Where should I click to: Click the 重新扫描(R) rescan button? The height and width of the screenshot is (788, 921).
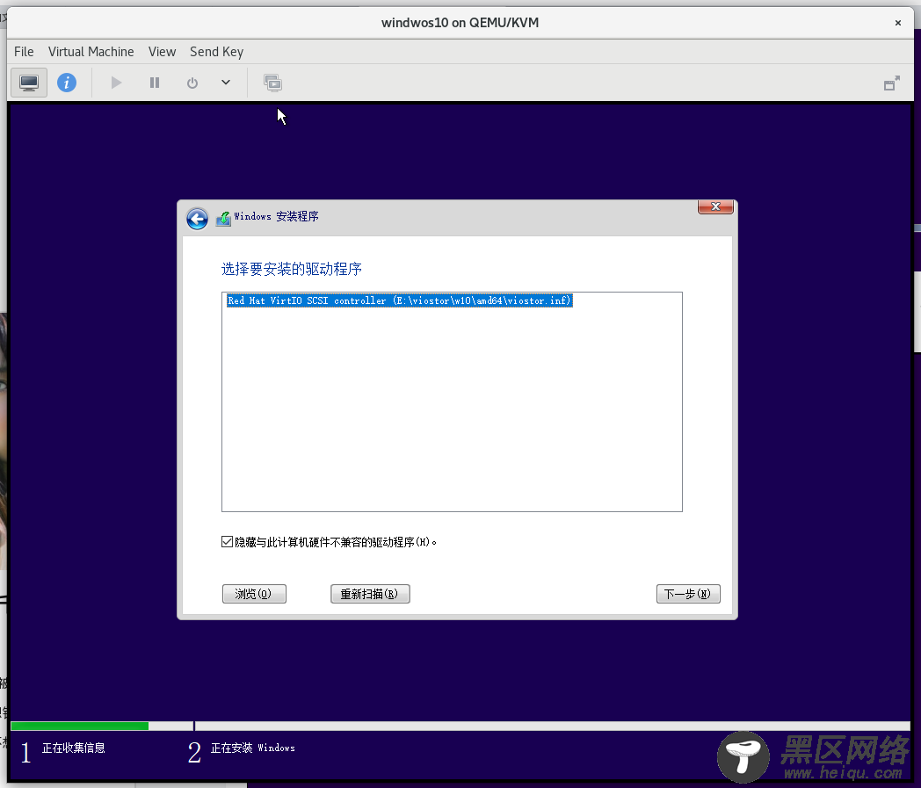[370, 594]
